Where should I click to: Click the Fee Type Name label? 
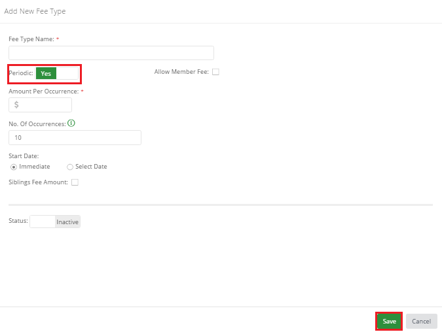click(x=31, y=39)
